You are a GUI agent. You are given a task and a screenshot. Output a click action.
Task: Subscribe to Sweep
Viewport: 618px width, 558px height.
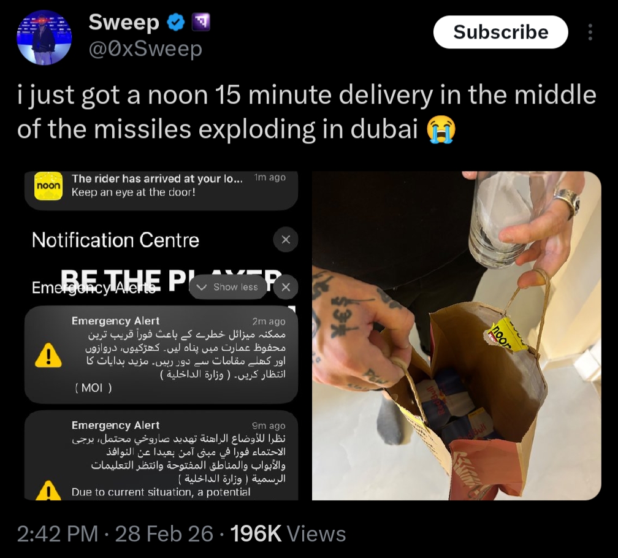(500, 32)
